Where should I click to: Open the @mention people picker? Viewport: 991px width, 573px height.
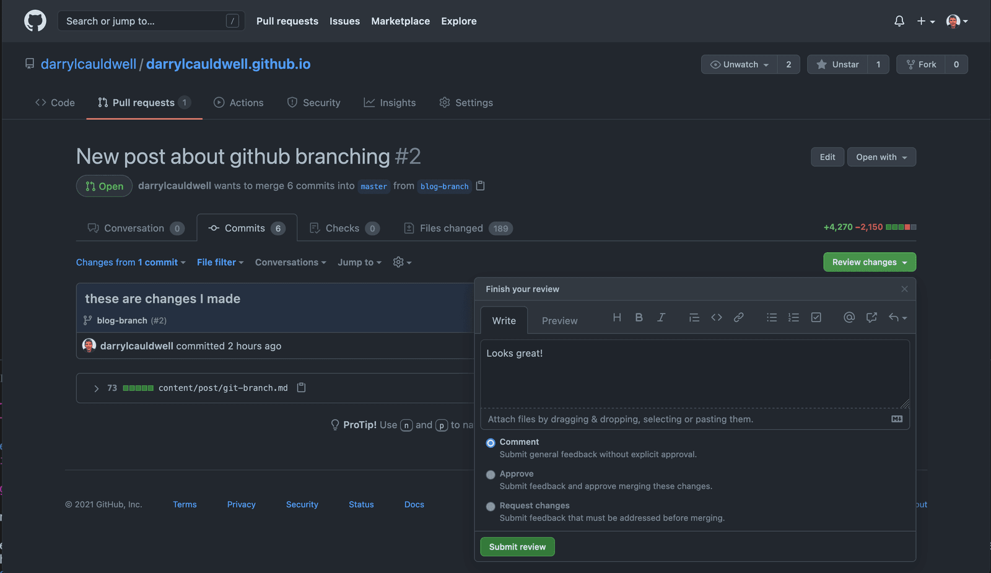tap(849, 317)
